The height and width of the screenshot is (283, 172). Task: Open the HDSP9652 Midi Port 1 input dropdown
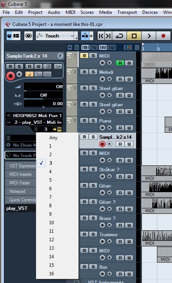(x=34, y=116)
